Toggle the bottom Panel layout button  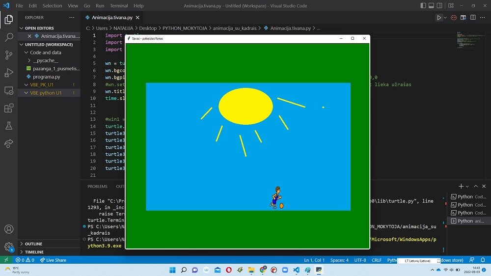tap(432, 6)
